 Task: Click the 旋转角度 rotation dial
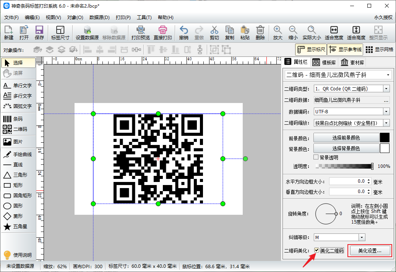tap(326, 214)
